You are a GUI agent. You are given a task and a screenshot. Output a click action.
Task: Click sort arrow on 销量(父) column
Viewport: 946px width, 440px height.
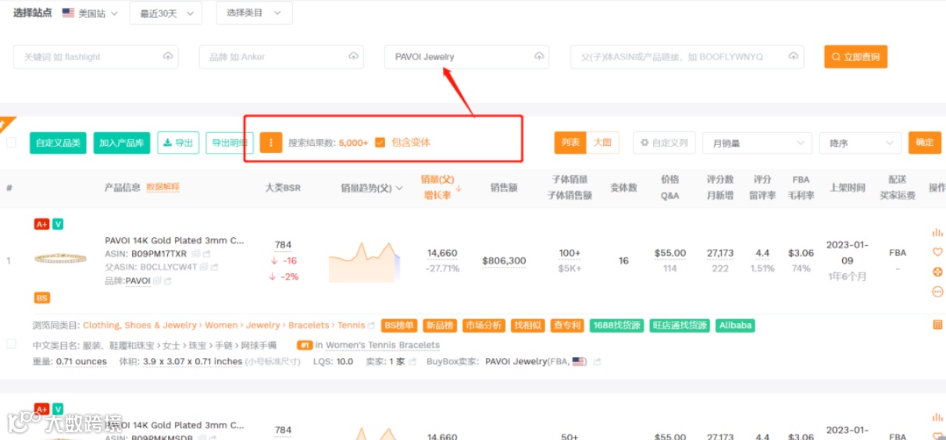pos(459,188)
